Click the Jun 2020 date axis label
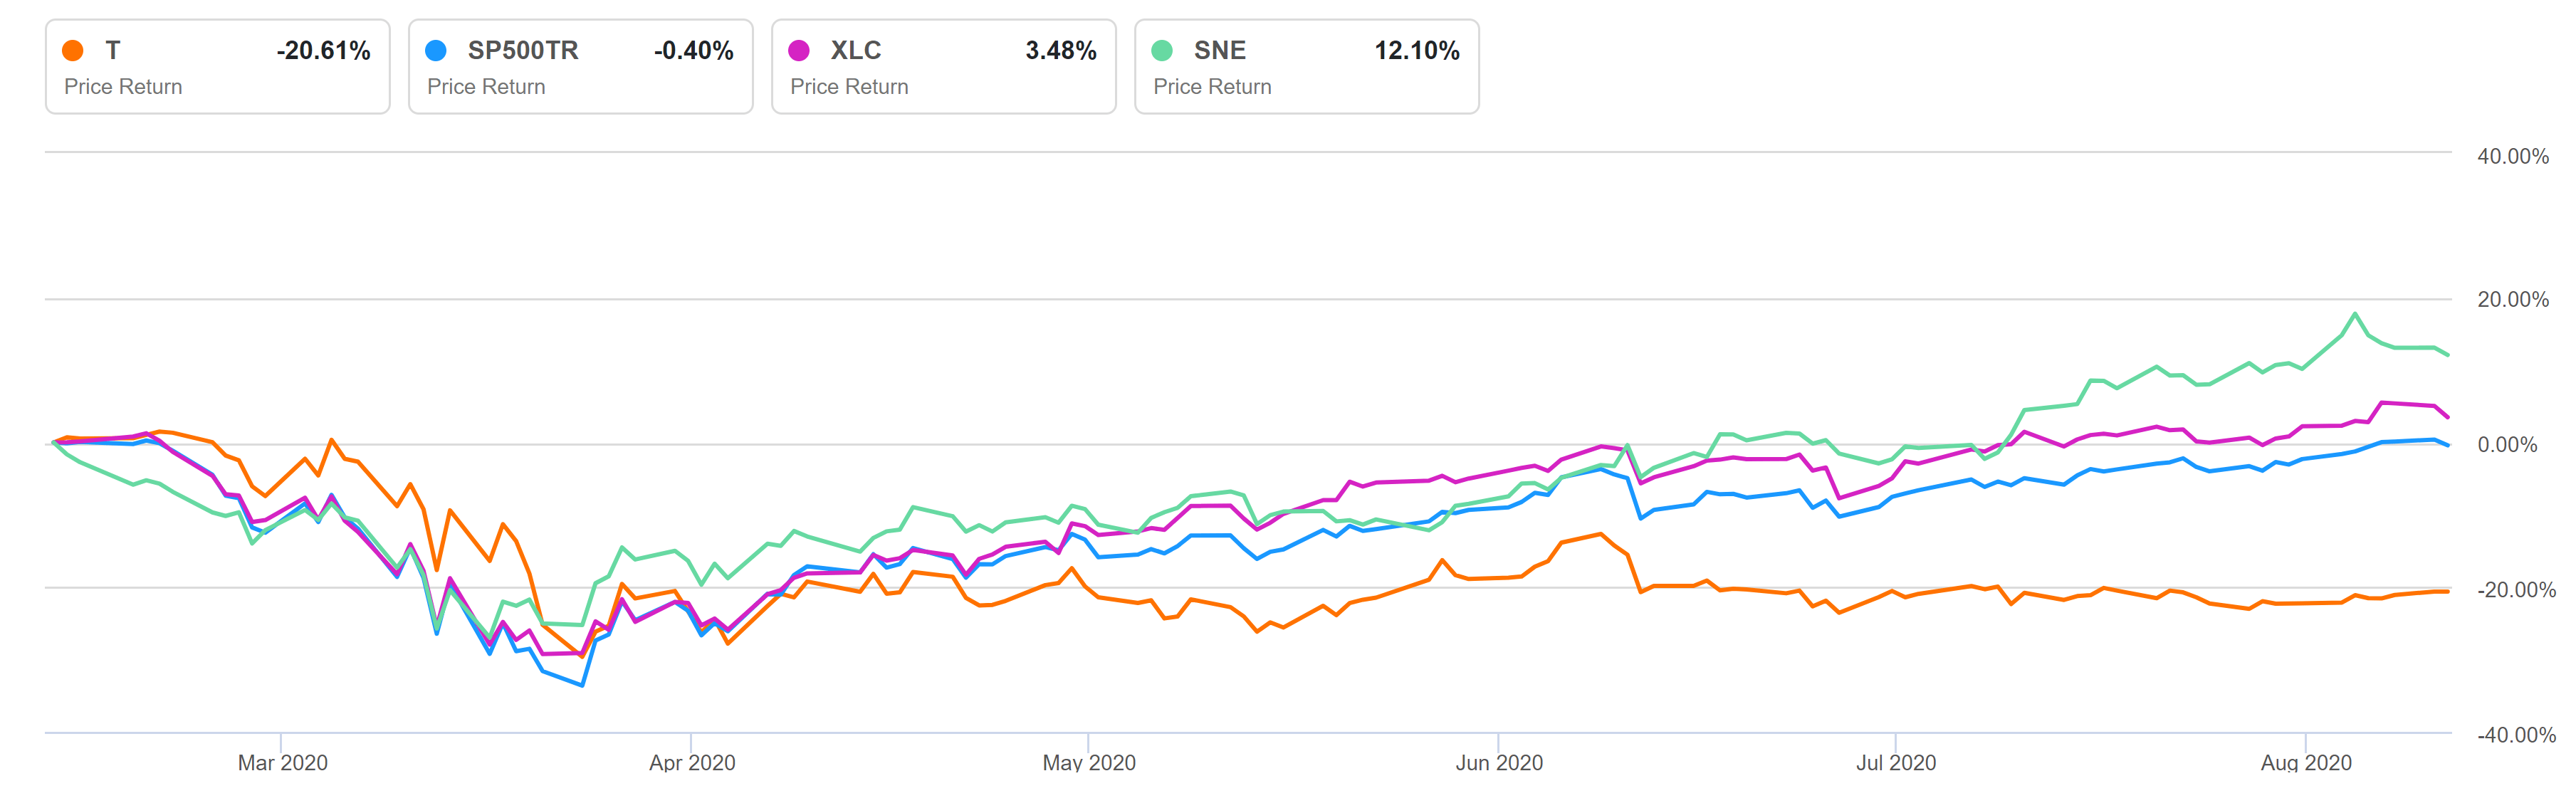Viewport: 2576px width, 808px height. pyautogui.click(x=1499, y=763)
